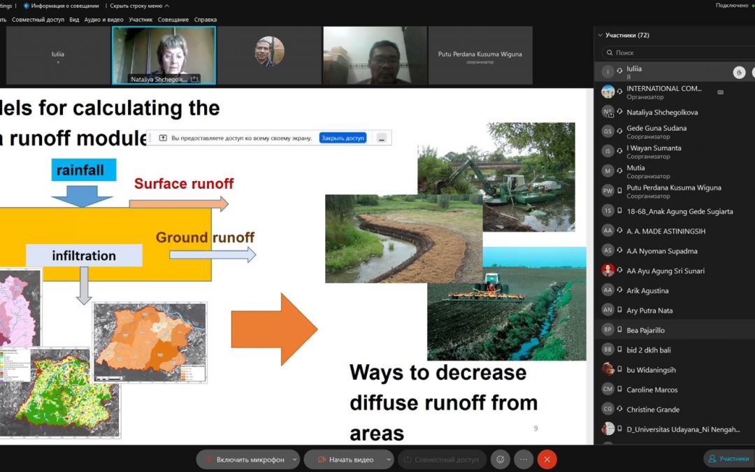Open the Совещание menu
The image size is (755, 472).
(x=173, y=20)
